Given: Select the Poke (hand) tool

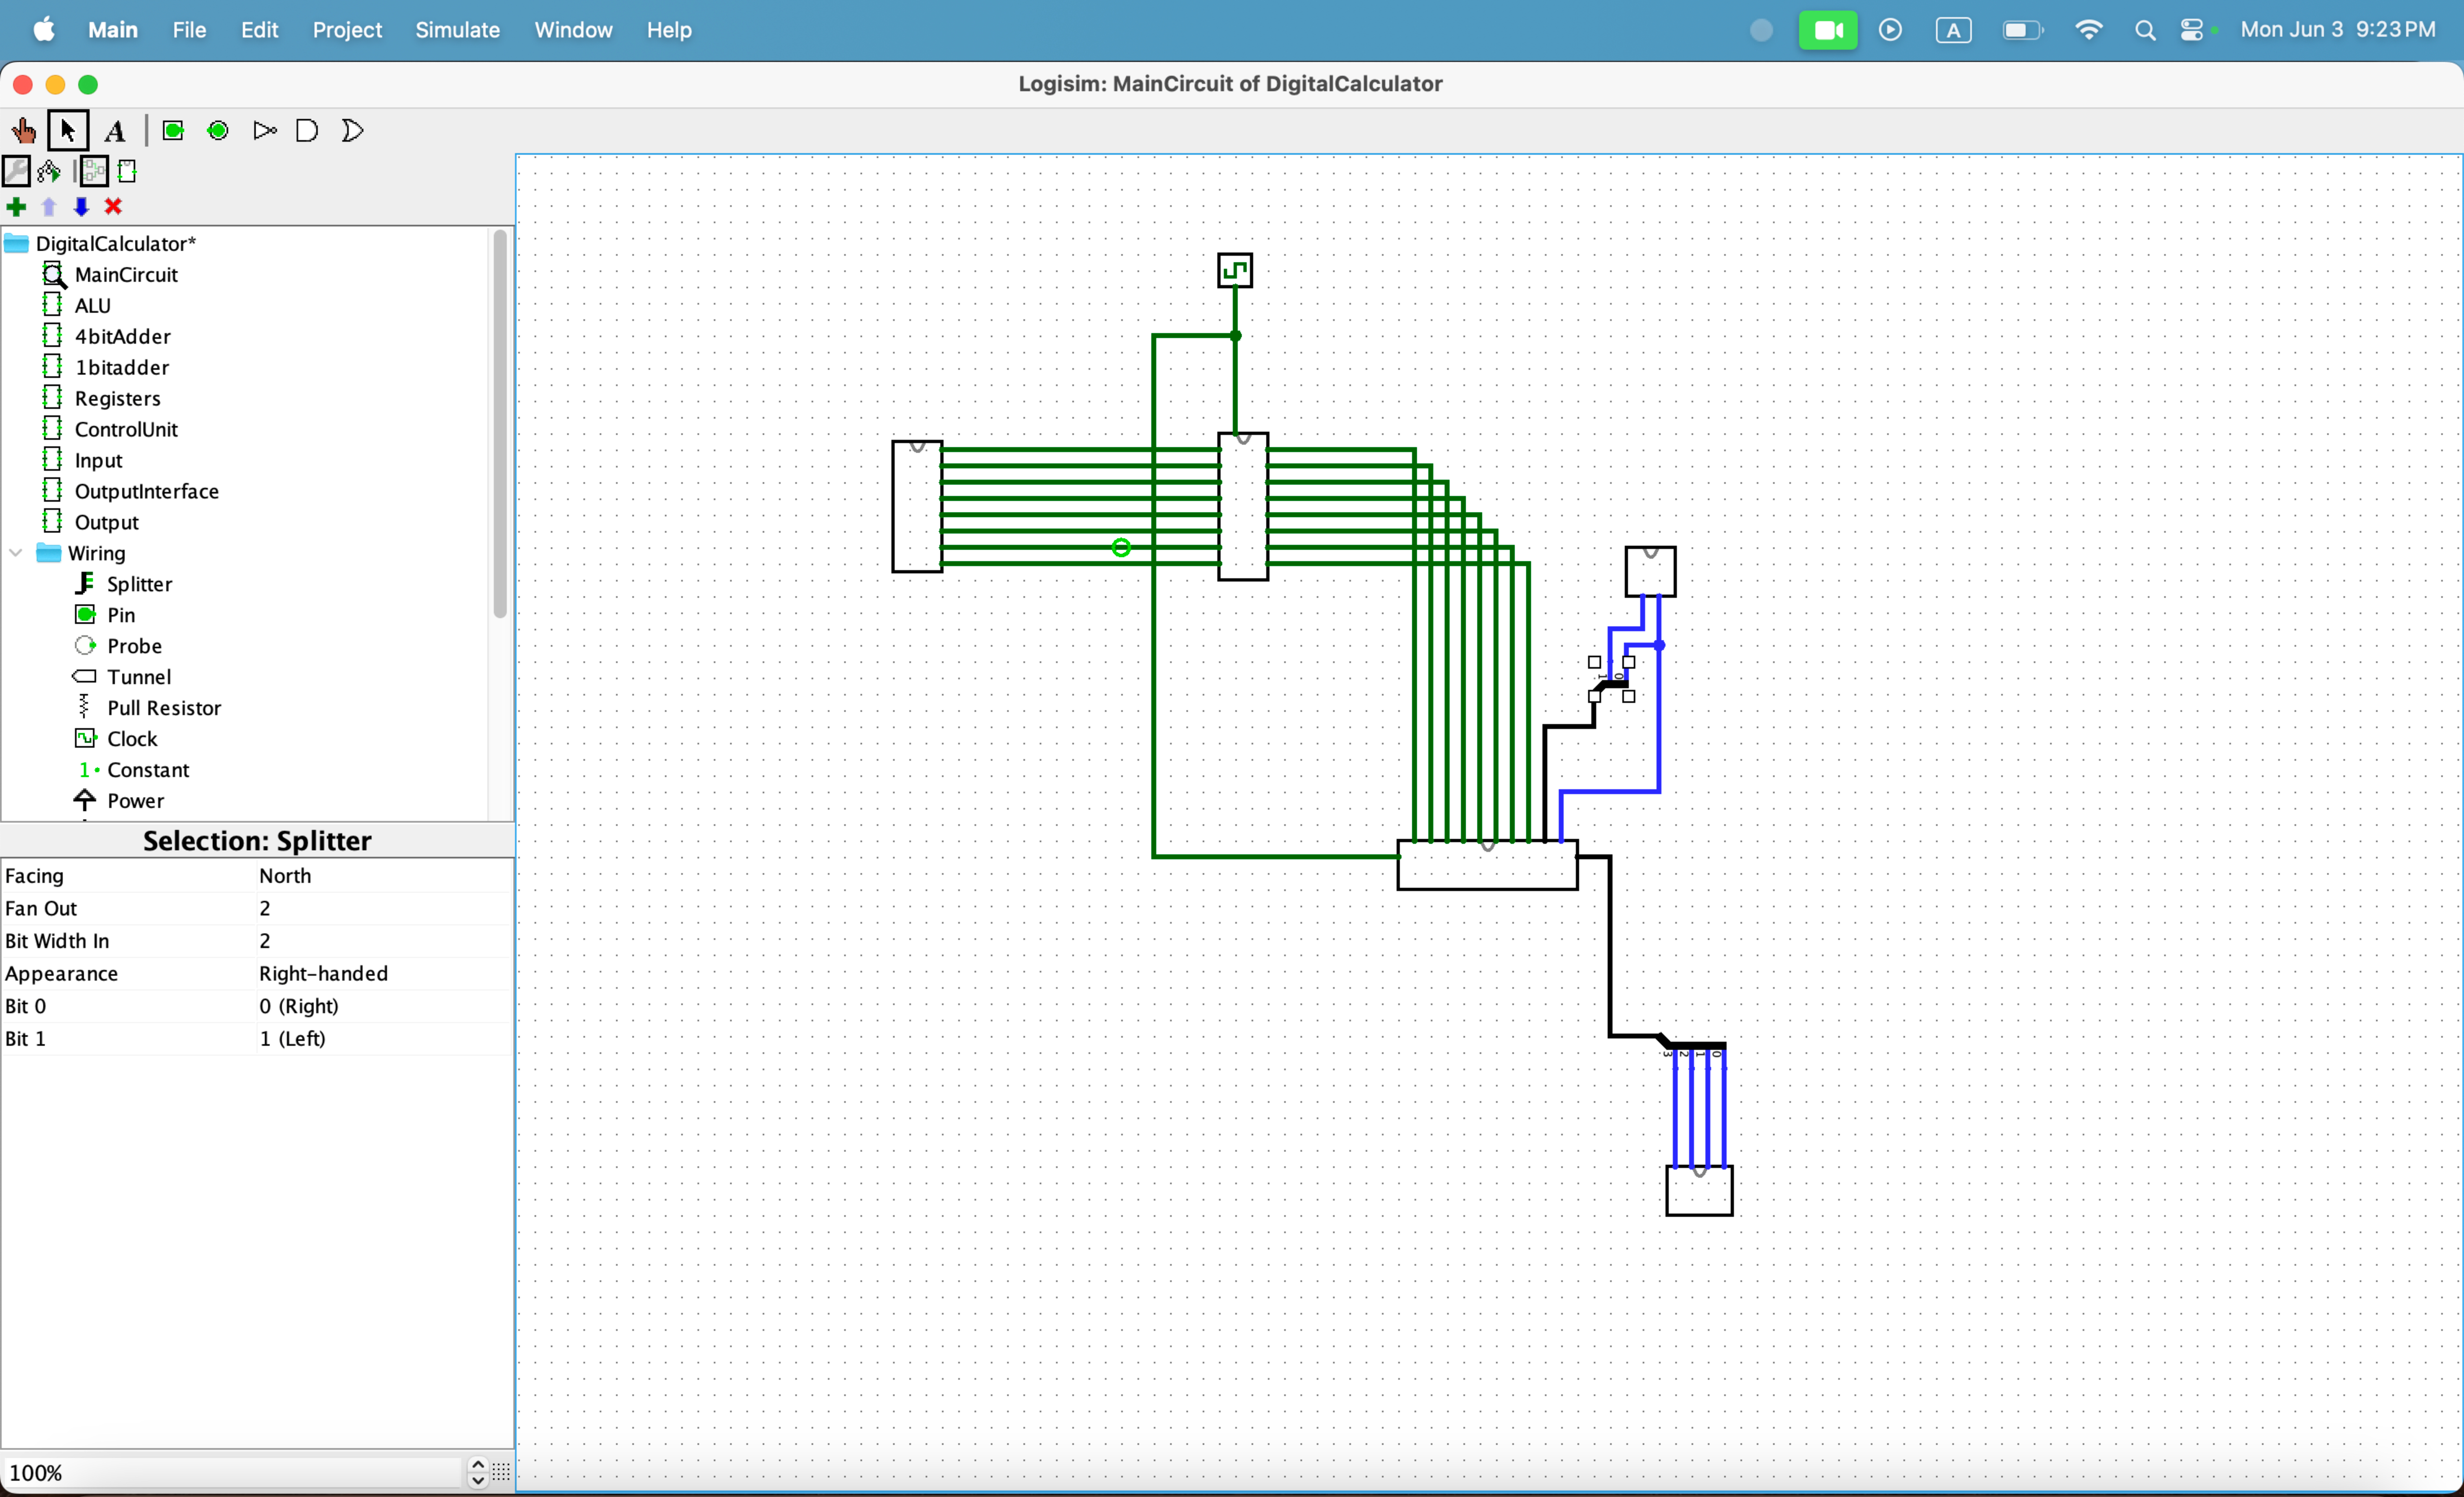Looking at the screenshot, I should (23, 131).
